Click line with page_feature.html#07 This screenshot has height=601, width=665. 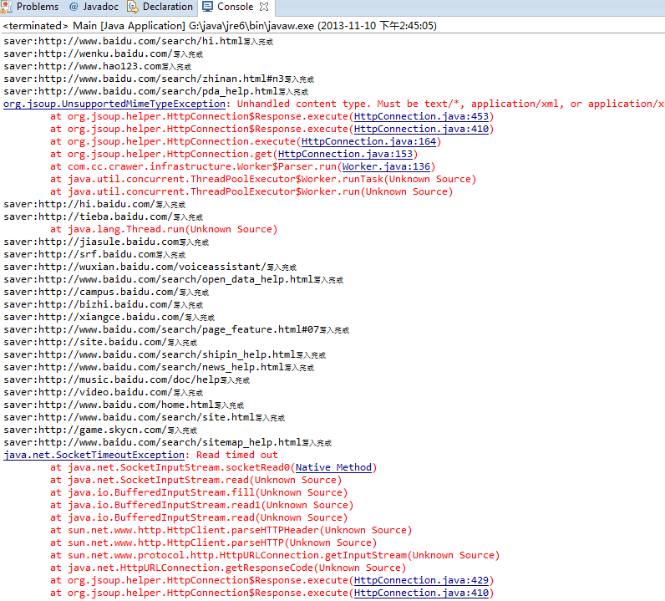coord(176,329)
